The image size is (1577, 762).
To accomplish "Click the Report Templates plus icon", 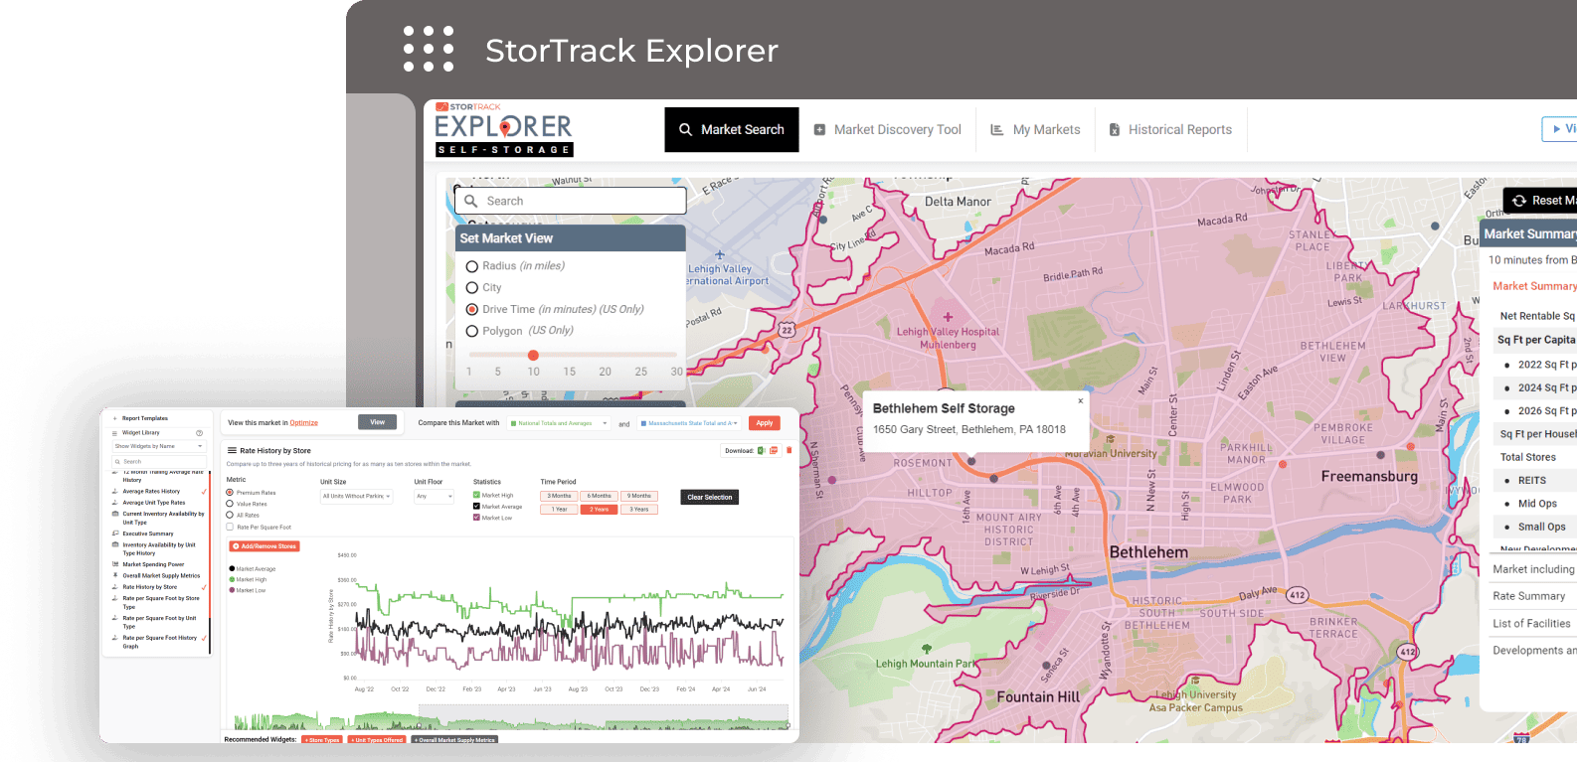I will [114, 418].
